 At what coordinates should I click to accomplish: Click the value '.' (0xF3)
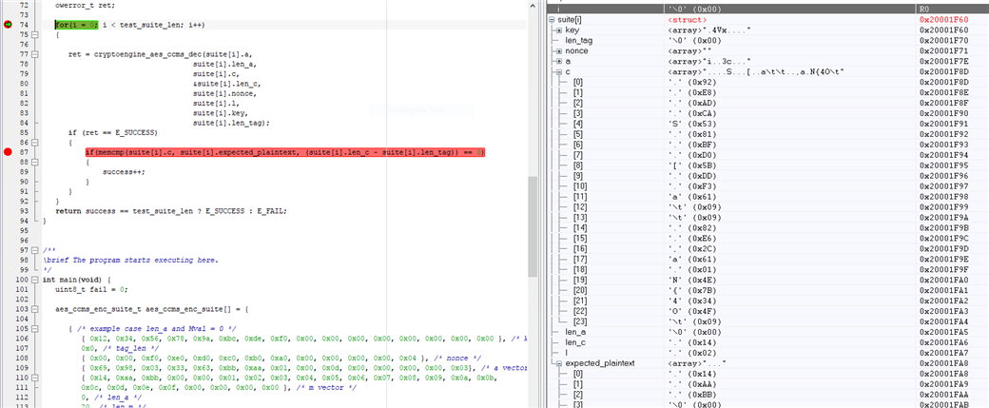click(x=691, y=186)
